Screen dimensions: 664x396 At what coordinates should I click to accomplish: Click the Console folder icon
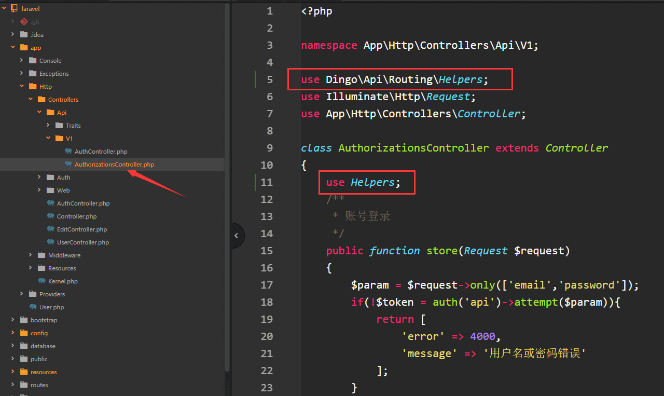[x=33, y=61]
